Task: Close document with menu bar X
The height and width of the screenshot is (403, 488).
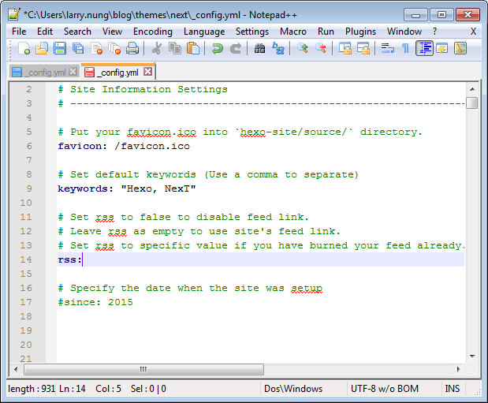Action: [x=473, y=32]
